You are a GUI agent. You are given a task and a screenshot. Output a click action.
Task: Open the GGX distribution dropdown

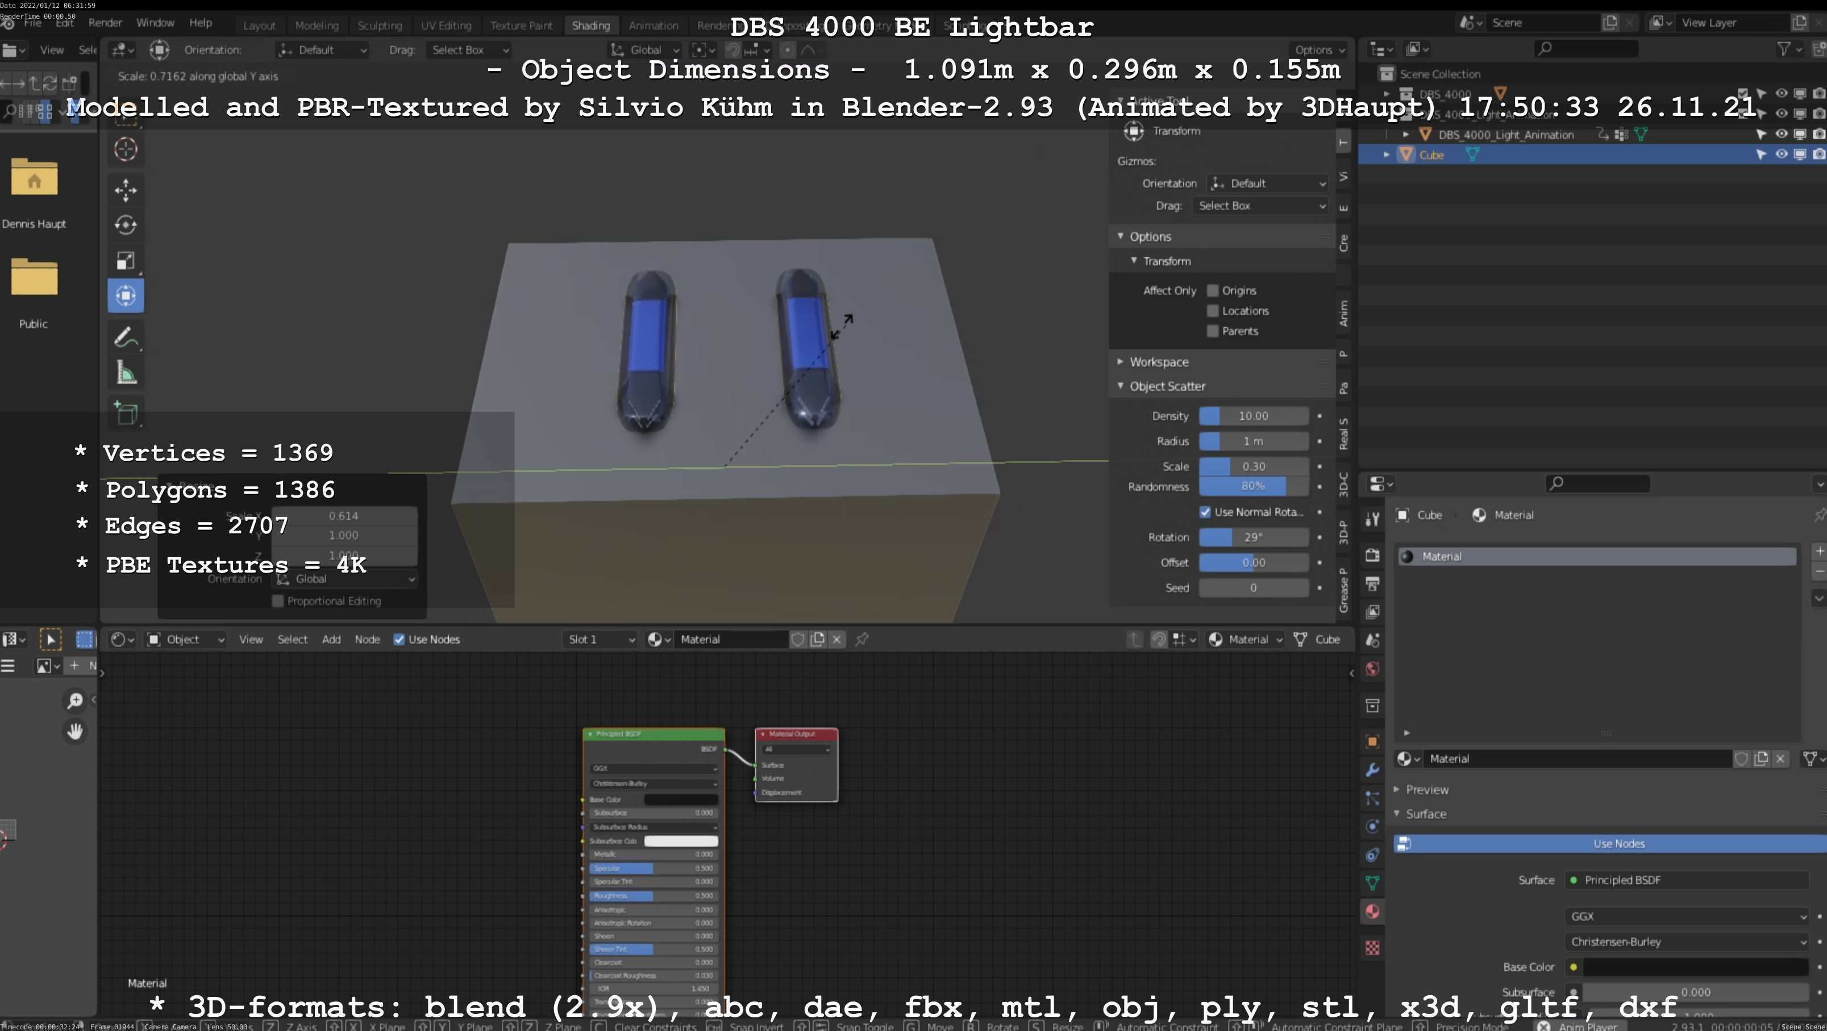[x=1687, y=917]
